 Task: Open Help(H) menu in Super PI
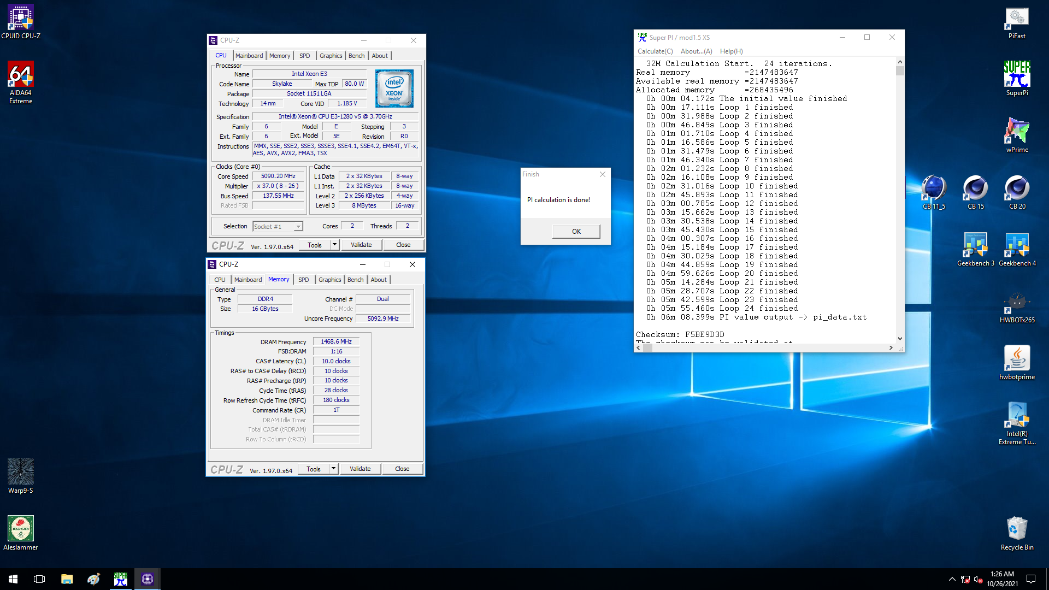pyautogui.click(x=731, y=51)
